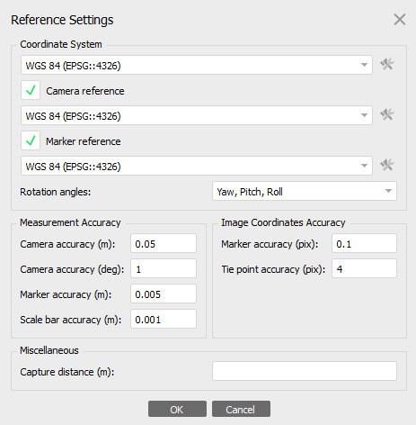Open settings icon beside camera reference system

(387, 115)
